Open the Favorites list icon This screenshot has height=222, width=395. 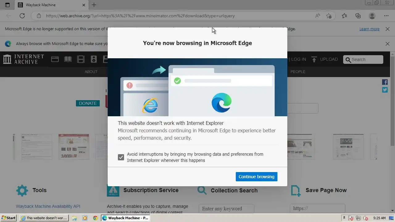pyautogui.click(x=344, y=16)
